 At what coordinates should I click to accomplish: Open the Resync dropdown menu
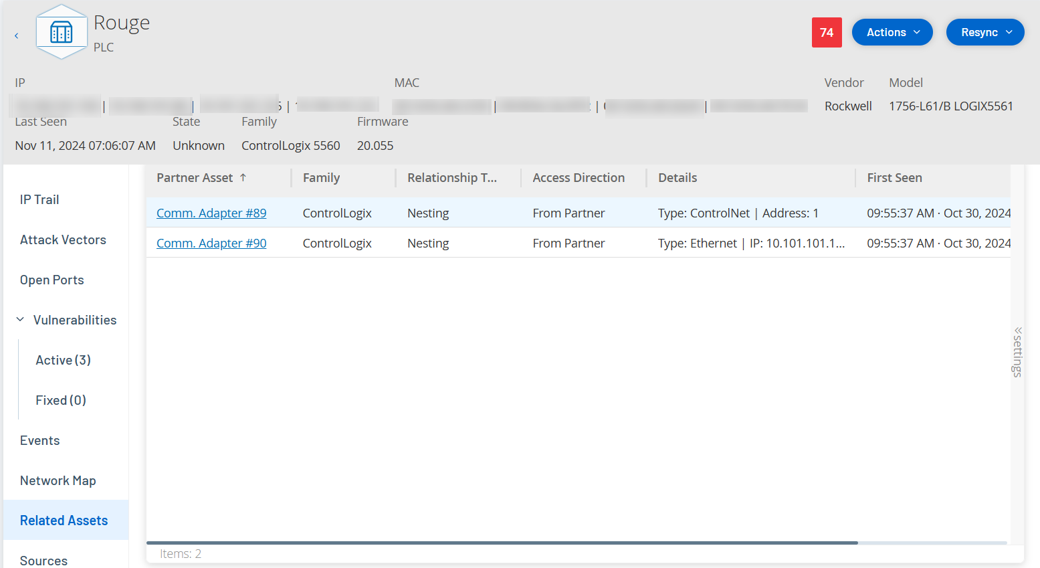pyautogui.click(x=984, y=32)
